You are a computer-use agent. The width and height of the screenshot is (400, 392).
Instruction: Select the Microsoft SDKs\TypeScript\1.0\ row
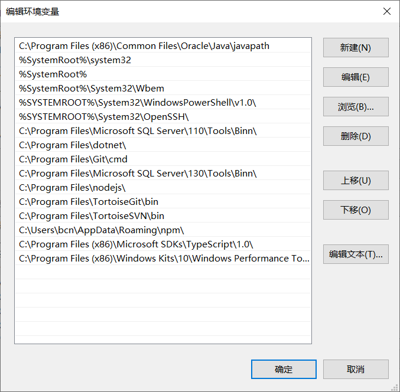[x=163, y=244]
